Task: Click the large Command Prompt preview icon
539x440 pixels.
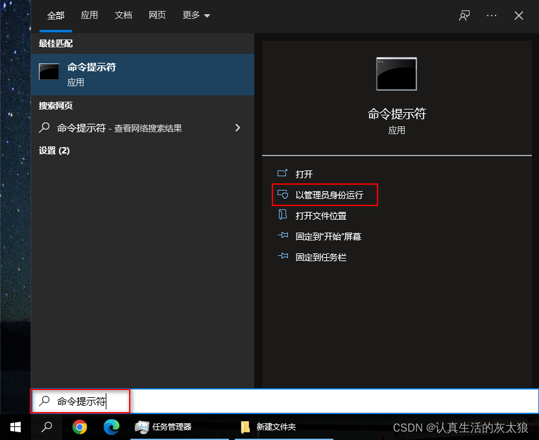Action: [396, 73]
